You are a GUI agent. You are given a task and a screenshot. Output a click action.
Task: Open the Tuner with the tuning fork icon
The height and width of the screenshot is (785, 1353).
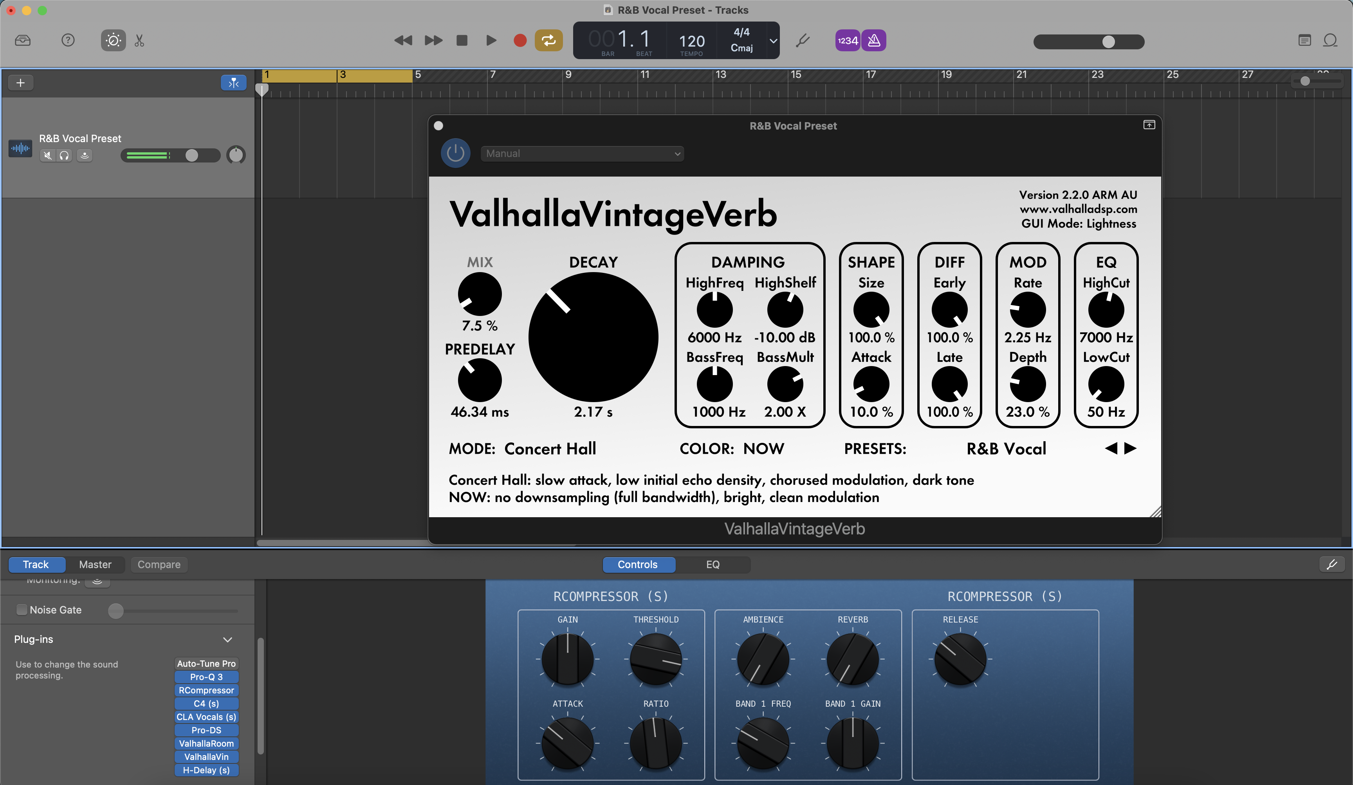[x=802, y=40]
